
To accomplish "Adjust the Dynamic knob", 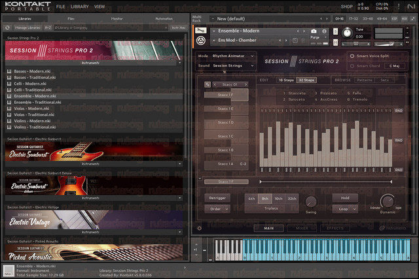I will 387,201.
